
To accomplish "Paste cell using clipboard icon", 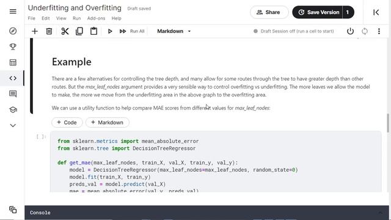I will click(93, 31).
